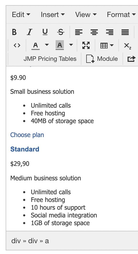
Task: Toggle underline formatting
Action: click(45, 32)
